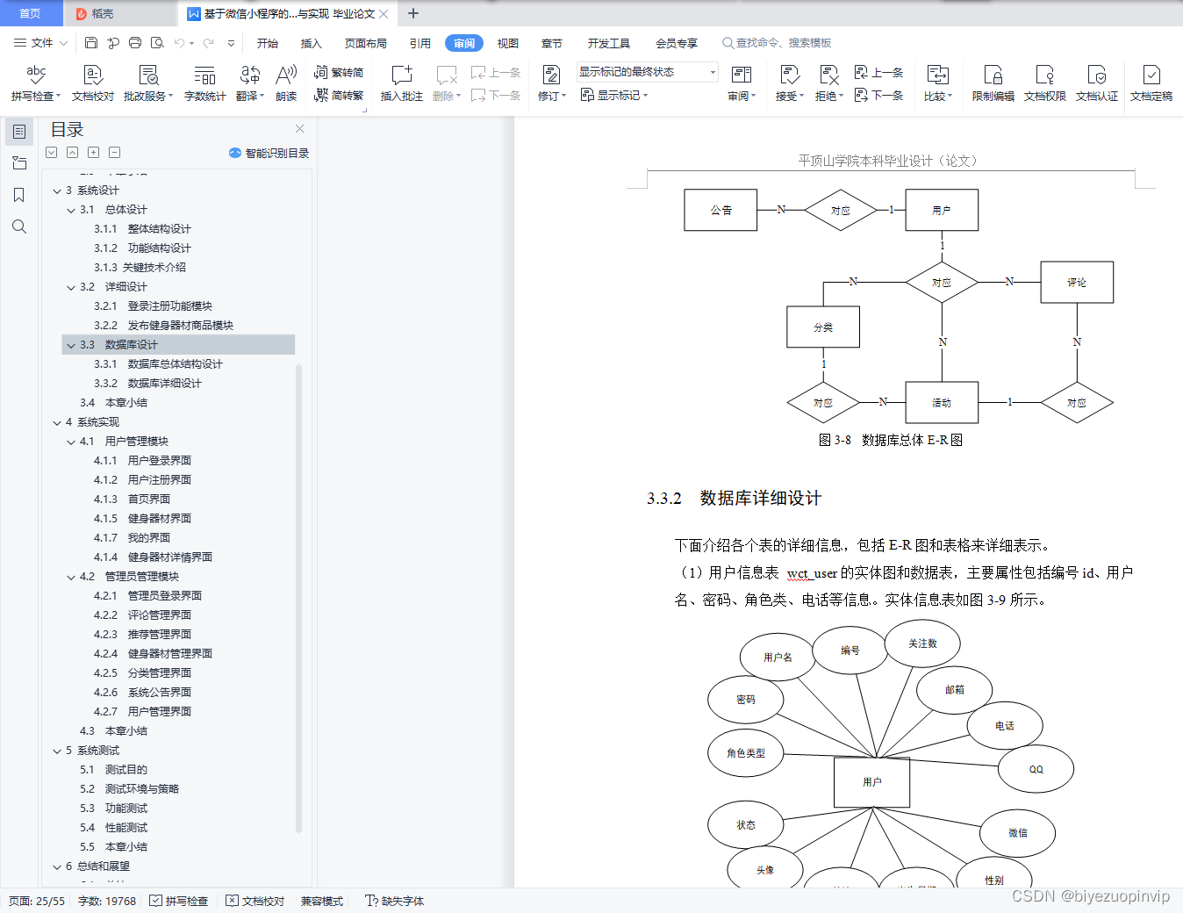Select the 目录 outline icon in left sidebar

pos(19,132)
